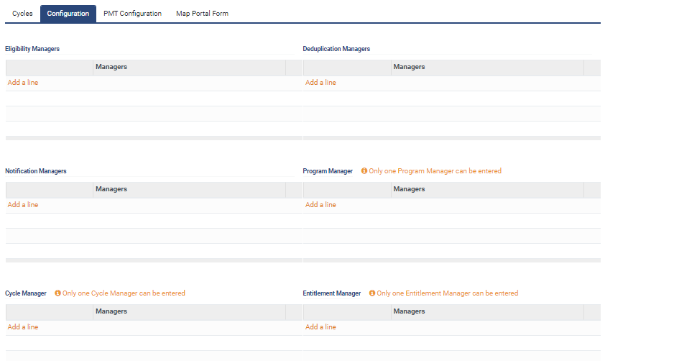Click Managers header in Program Manager table
The height and width of the screenshot is (361, 674).
(409, 189)
